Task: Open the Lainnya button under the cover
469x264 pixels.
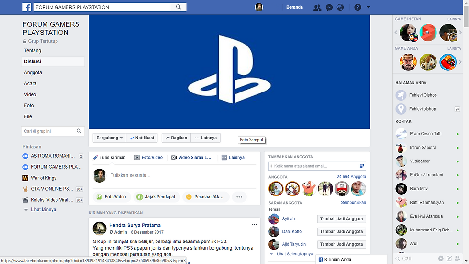Action: coord(205,138)
